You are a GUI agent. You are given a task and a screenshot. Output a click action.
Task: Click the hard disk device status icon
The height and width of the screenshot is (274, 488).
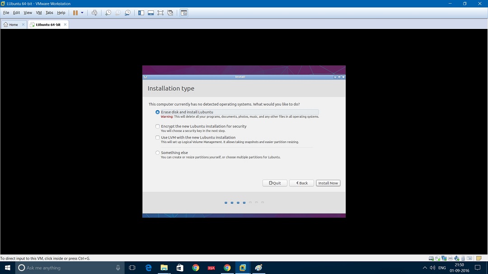tap(431, 259)
